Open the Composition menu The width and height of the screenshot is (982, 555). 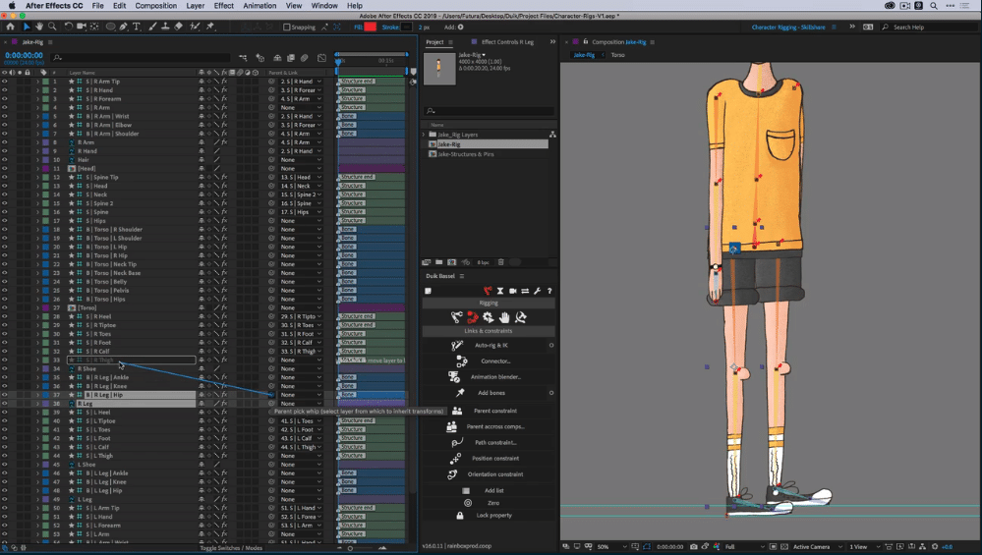tap(156, 6)
